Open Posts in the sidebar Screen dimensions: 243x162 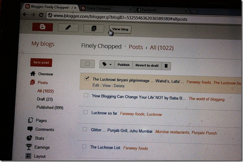pyautogui.click(x=43, y=82)
